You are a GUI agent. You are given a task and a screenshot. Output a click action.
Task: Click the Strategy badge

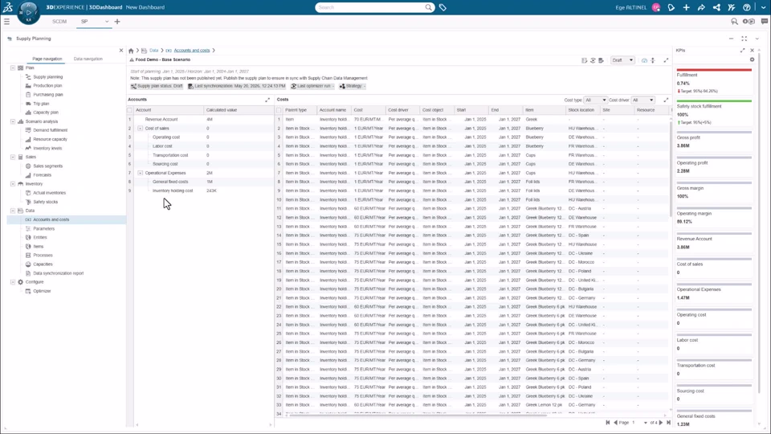click(353, 86)
